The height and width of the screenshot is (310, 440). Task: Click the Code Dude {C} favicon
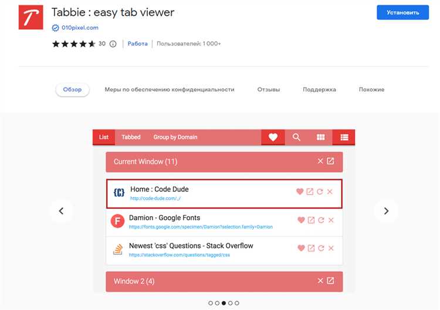119,193
